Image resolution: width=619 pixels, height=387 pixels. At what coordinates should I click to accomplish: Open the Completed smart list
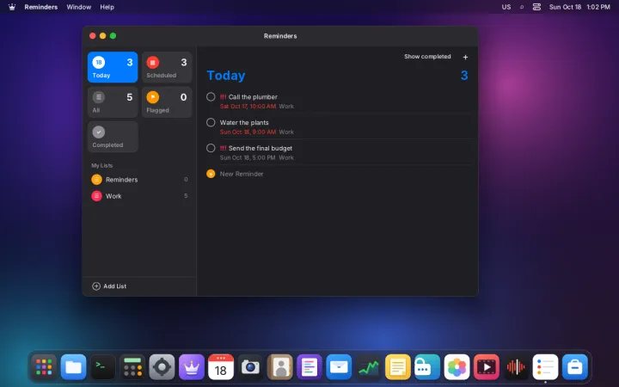[113, 137]
